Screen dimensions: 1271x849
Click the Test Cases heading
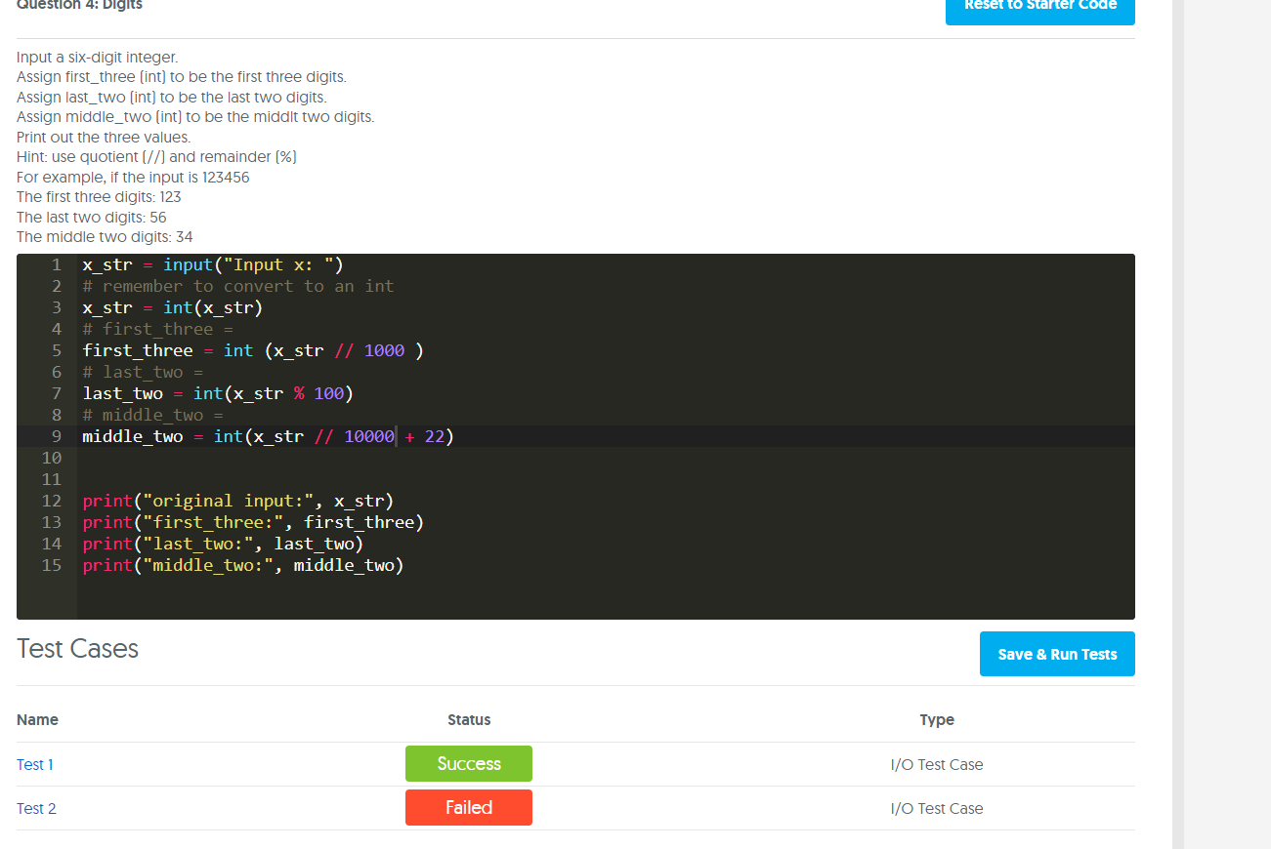[x=77, y=649]
